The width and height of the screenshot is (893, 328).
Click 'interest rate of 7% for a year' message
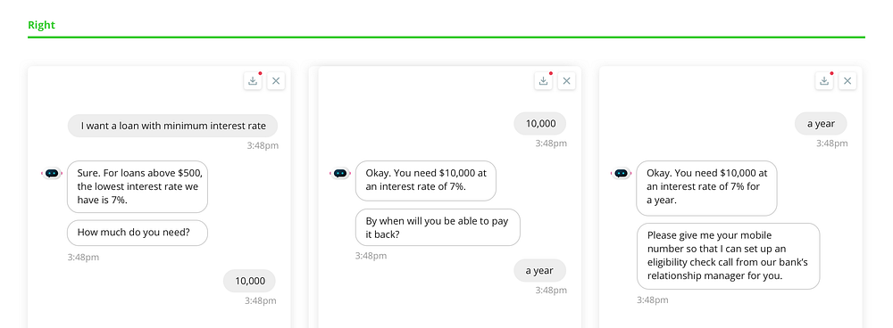coord(706,188)
